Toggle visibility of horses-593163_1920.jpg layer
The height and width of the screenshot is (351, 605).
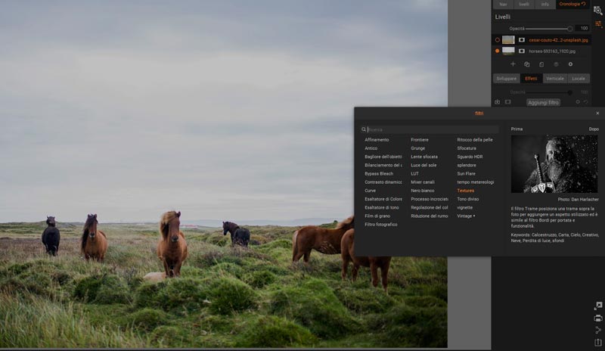coord(497,51)
